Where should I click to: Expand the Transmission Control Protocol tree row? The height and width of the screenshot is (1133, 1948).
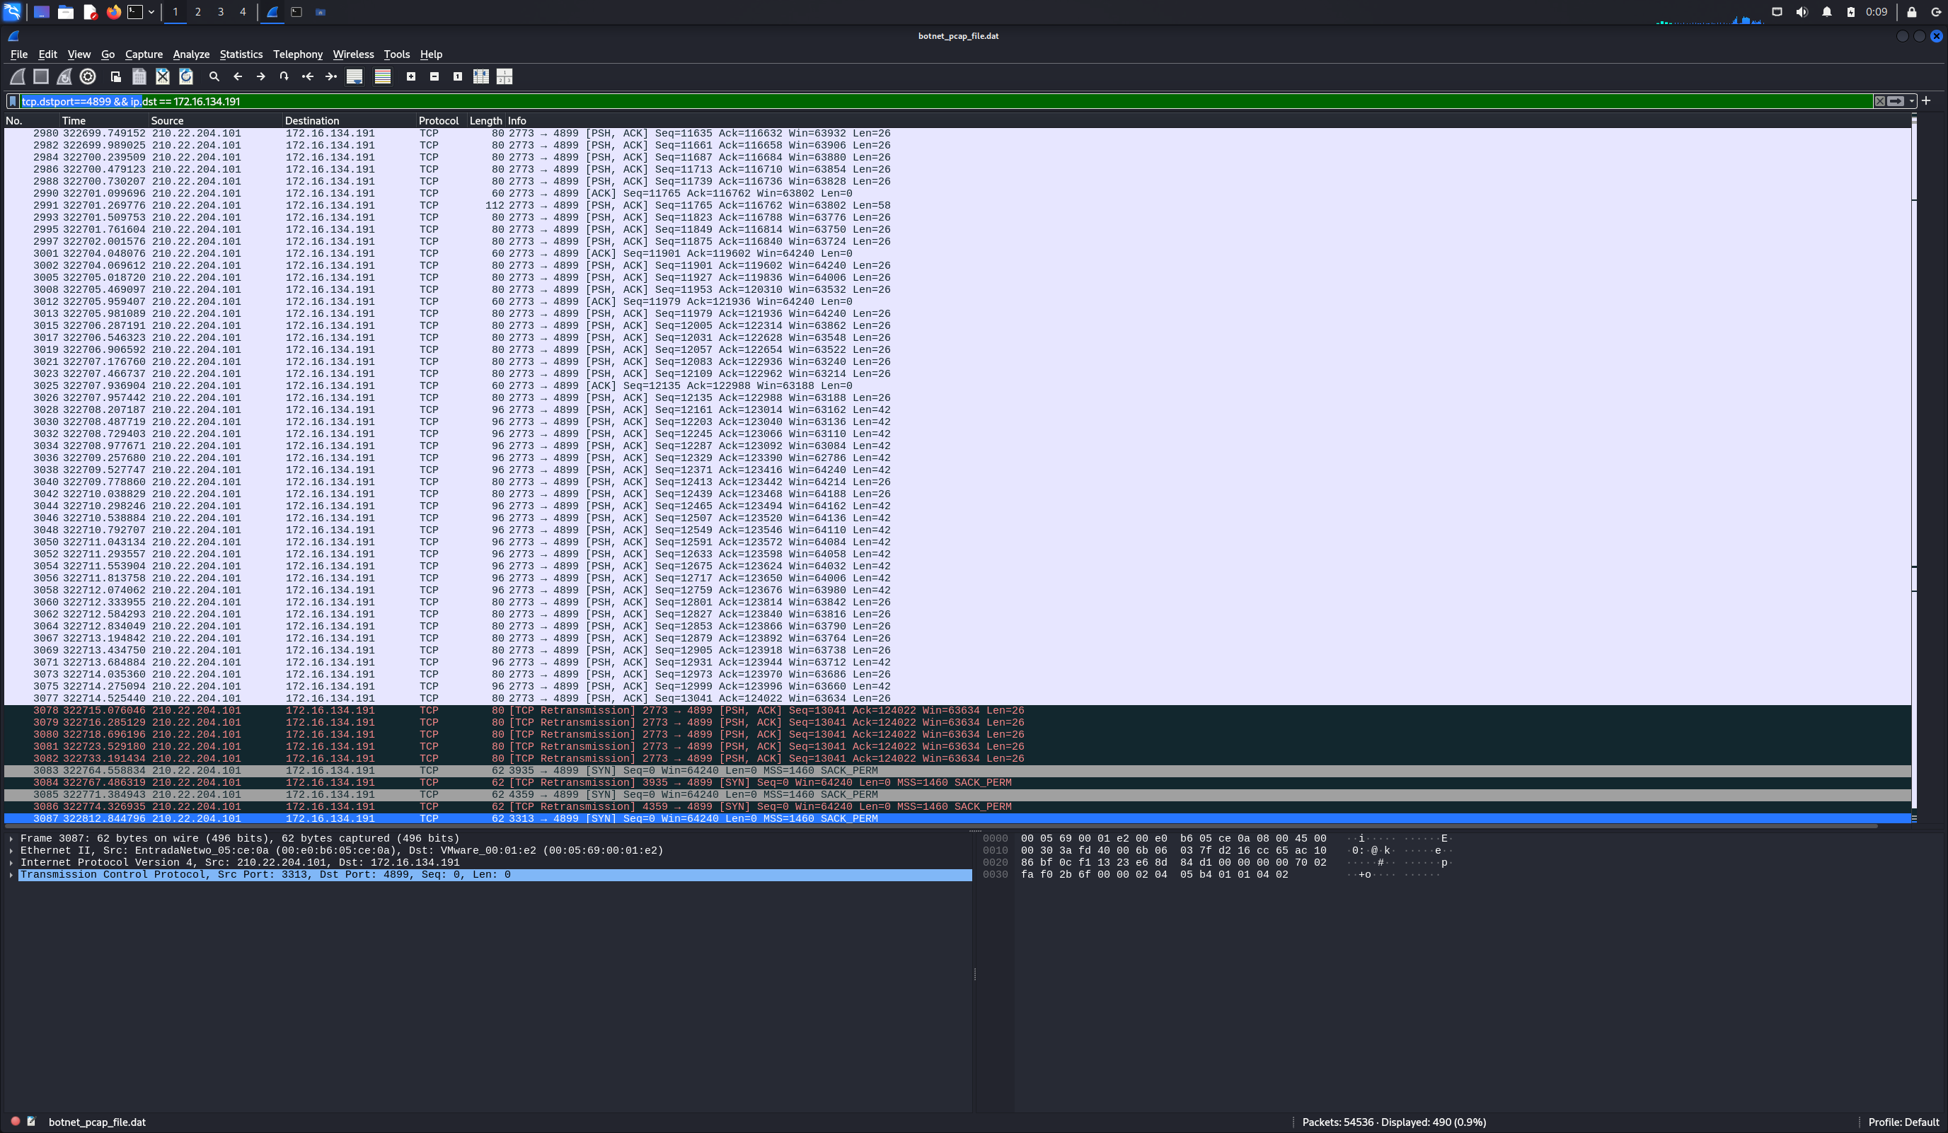pyautogui.click(x=11, y=875)
